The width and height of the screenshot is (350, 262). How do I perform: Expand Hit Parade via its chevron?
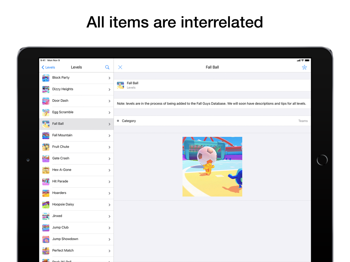point(109,182)
